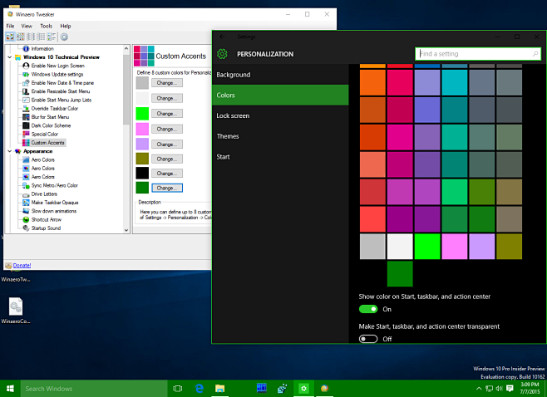
Task: Click the tile view toolbar icon in Winaero
Action: tap(52, 37)
